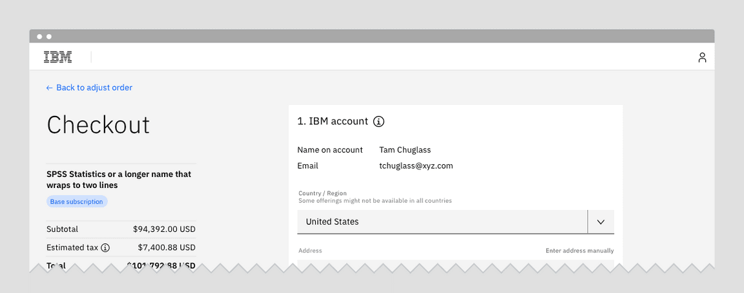Click the account name Tam Chuglass
This screenshot has height=293, width=744.
pyautogui.click(x=405, y=150)
